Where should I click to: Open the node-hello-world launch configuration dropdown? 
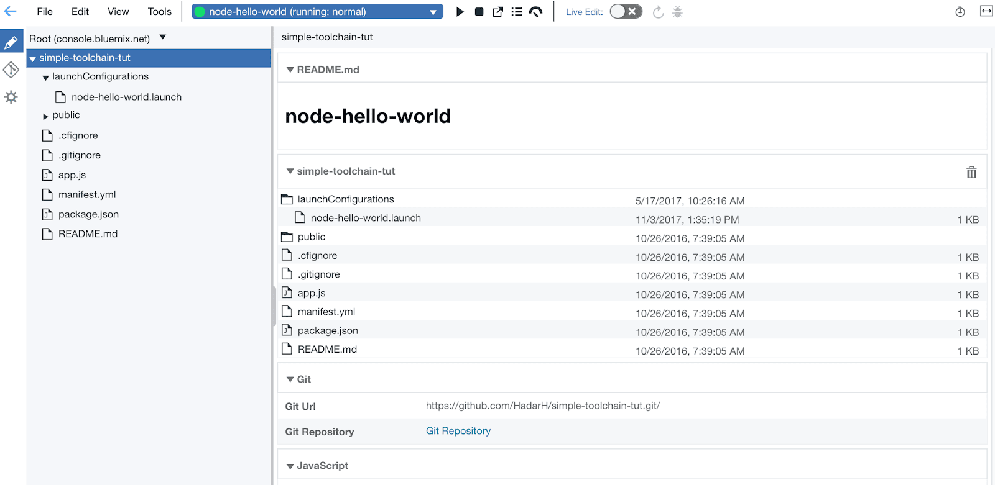[317, 12]
